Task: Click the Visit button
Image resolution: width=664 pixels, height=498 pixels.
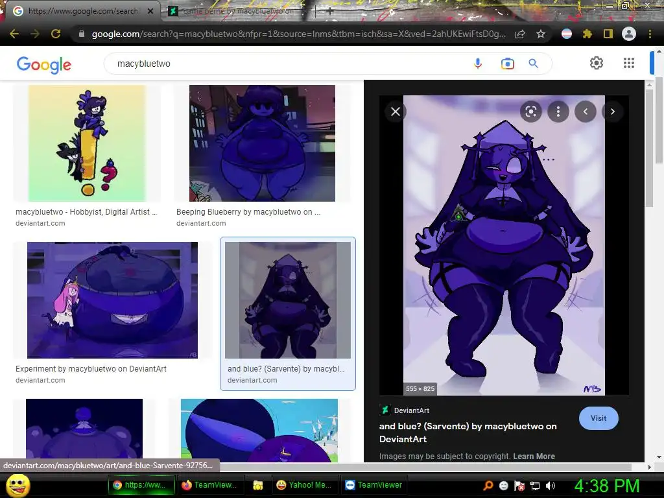Action: point(599,418)
